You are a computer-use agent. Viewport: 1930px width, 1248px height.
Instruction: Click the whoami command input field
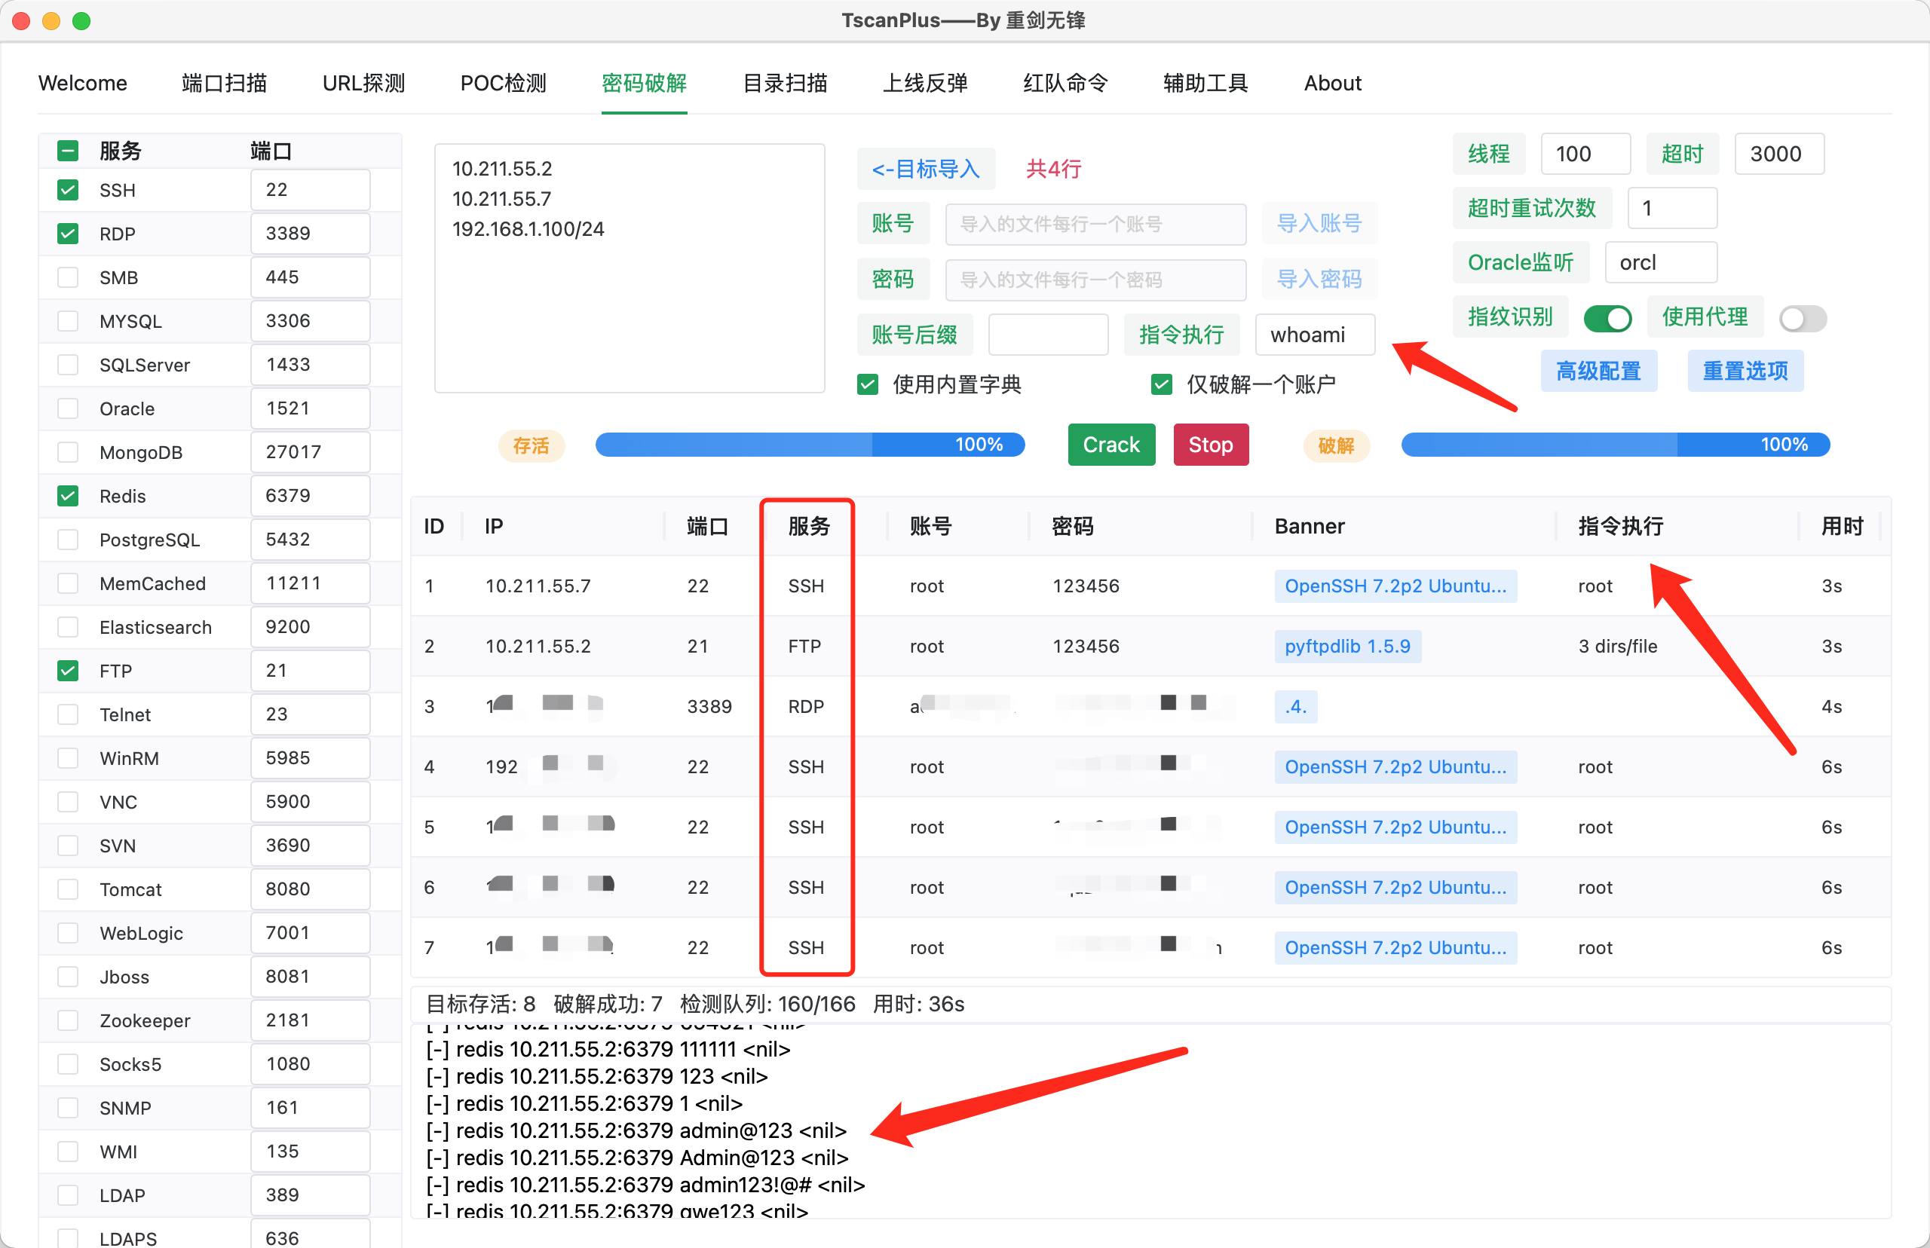click(1314, 335)
